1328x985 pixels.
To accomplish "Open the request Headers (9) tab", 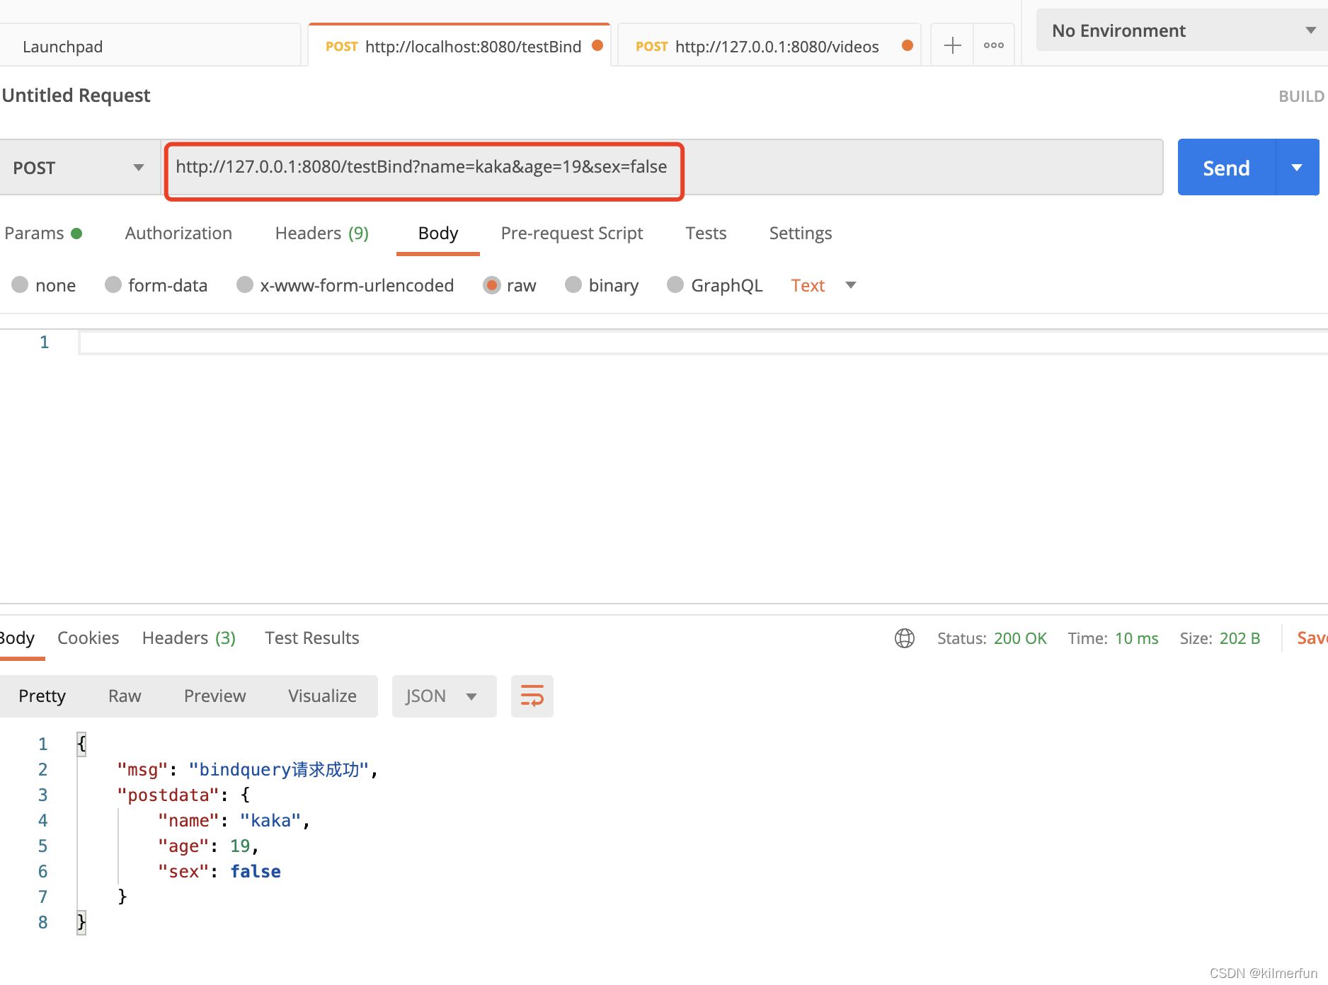I will [x=322, y=233].
